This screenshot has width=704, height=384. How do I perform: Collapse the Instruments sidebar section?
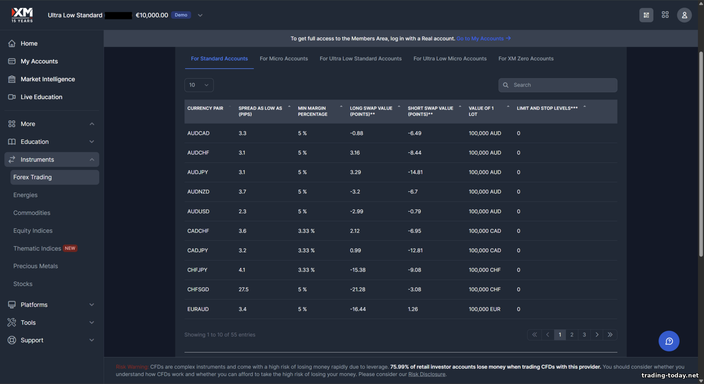click(x=92, y=160)
